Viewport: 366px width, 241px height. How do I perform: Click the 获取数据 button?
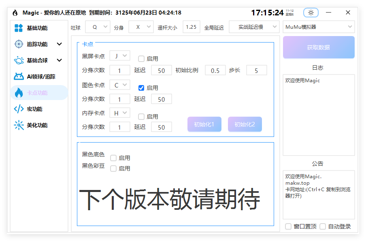[x=319, y=47]
